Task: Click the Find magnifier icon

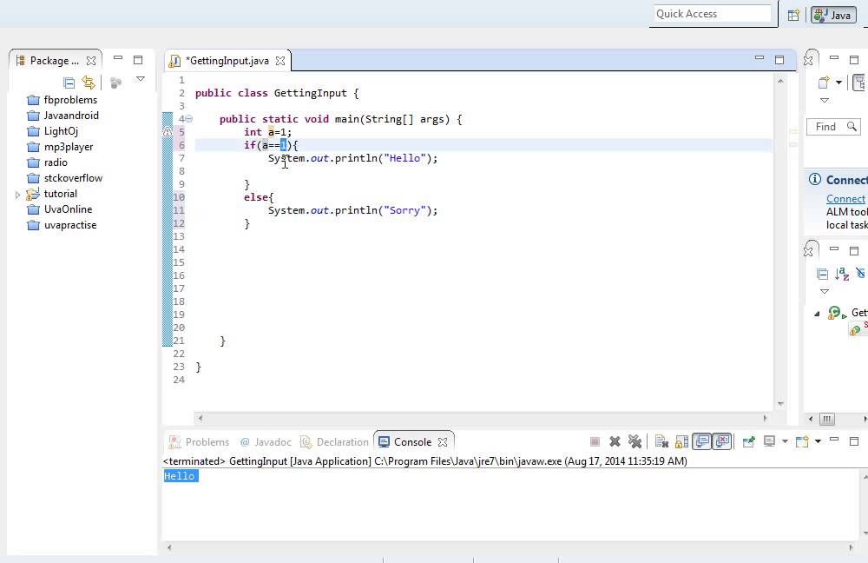Action: 852,127
